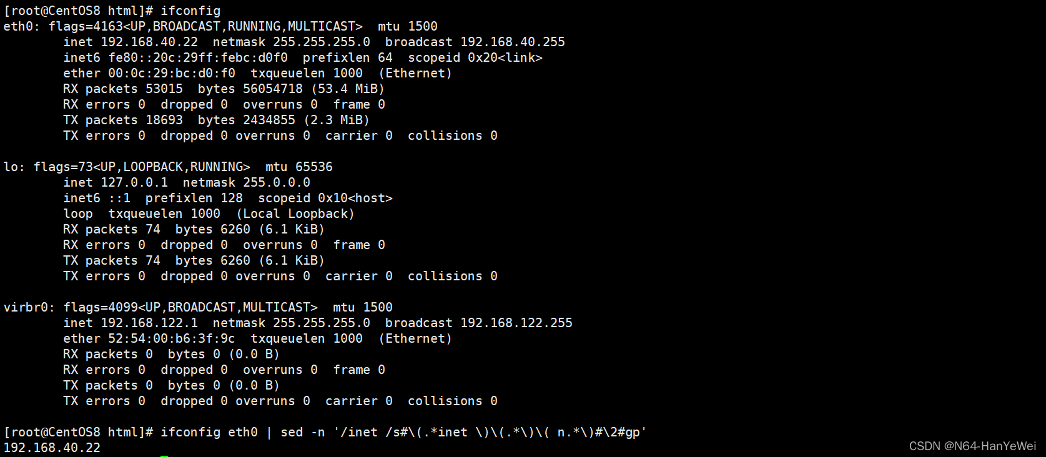Click the broadcast address 192.168.40.255
This screenshot has width=1046, height=457.
click(x=513, y=42)
